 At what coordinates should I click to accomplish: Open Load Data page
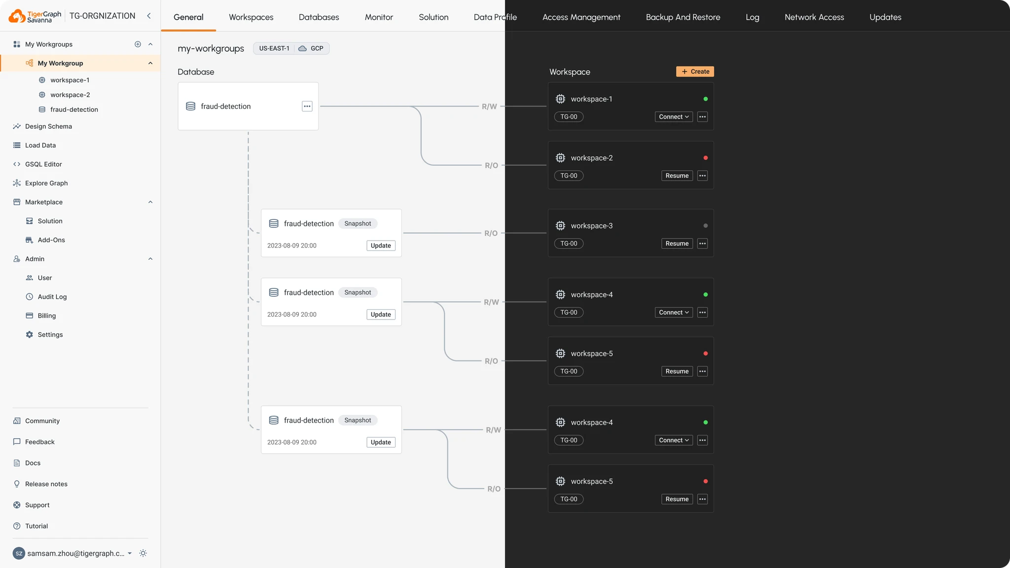(40, 145)
